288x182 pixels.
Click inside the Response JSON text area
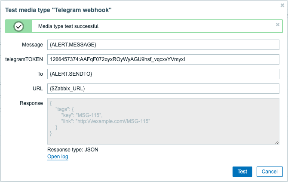163,121
